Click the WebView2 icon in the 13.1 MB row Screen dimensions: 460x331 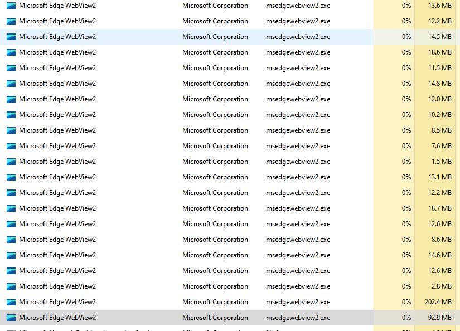coord(11,177)
